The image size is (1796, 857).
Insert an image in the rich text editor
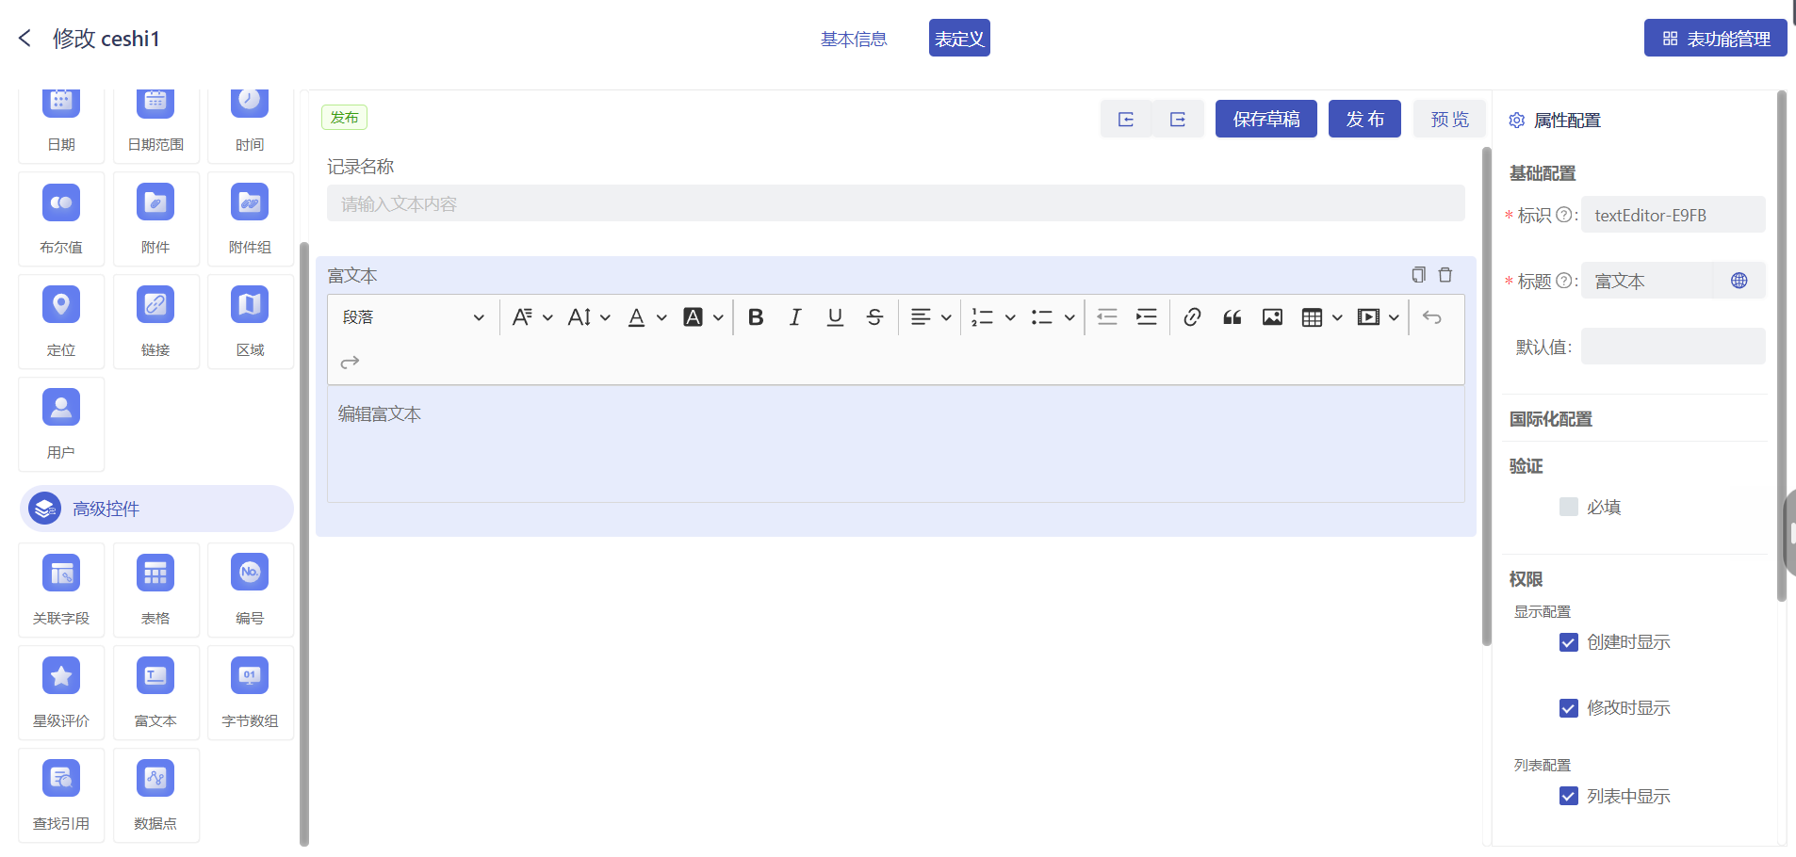point(1272,317)
